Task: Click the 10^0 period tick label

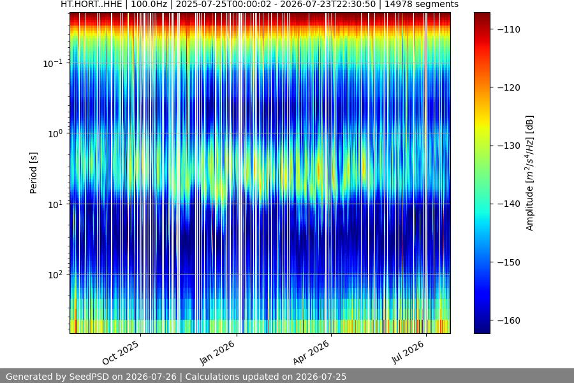Action: click(55, 134)
